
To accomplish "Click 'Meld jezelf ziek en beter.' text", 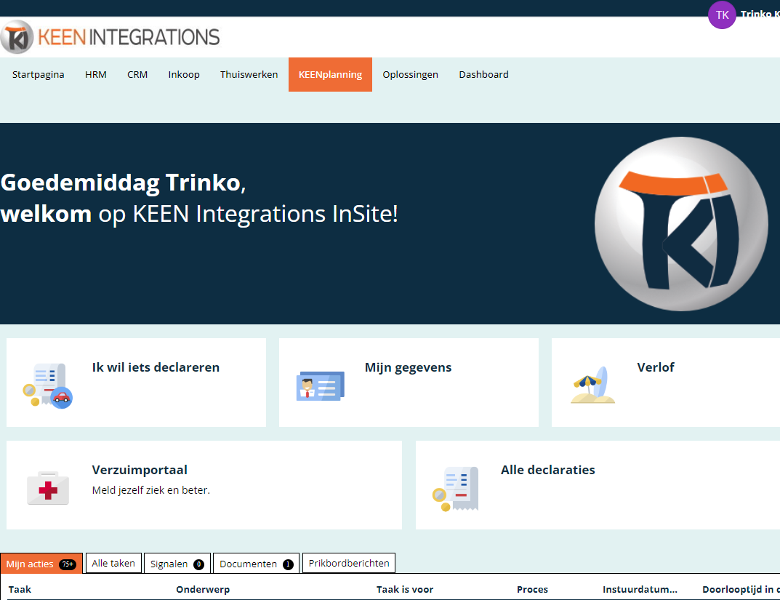I will (150, 490).
